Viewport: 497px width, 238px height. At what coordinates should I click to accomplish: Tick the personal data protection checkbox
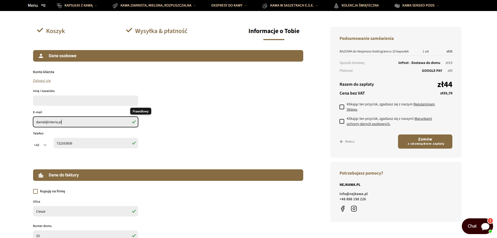click(x=342, y=121)
